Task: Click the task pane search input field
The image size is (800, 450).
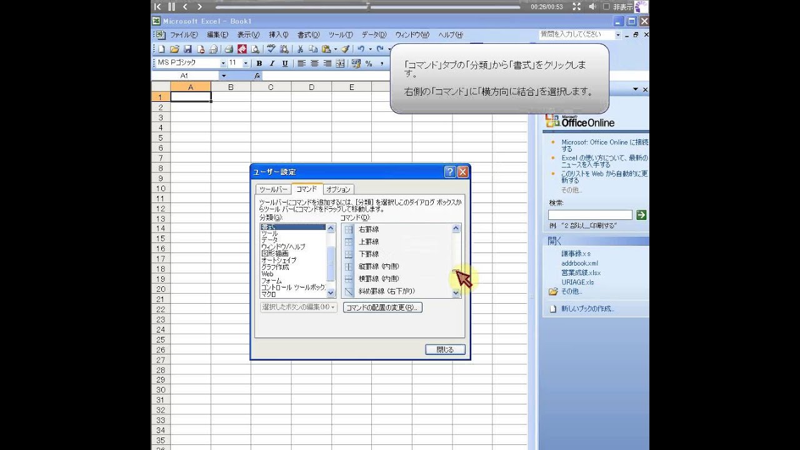Action: pos(591,215)
